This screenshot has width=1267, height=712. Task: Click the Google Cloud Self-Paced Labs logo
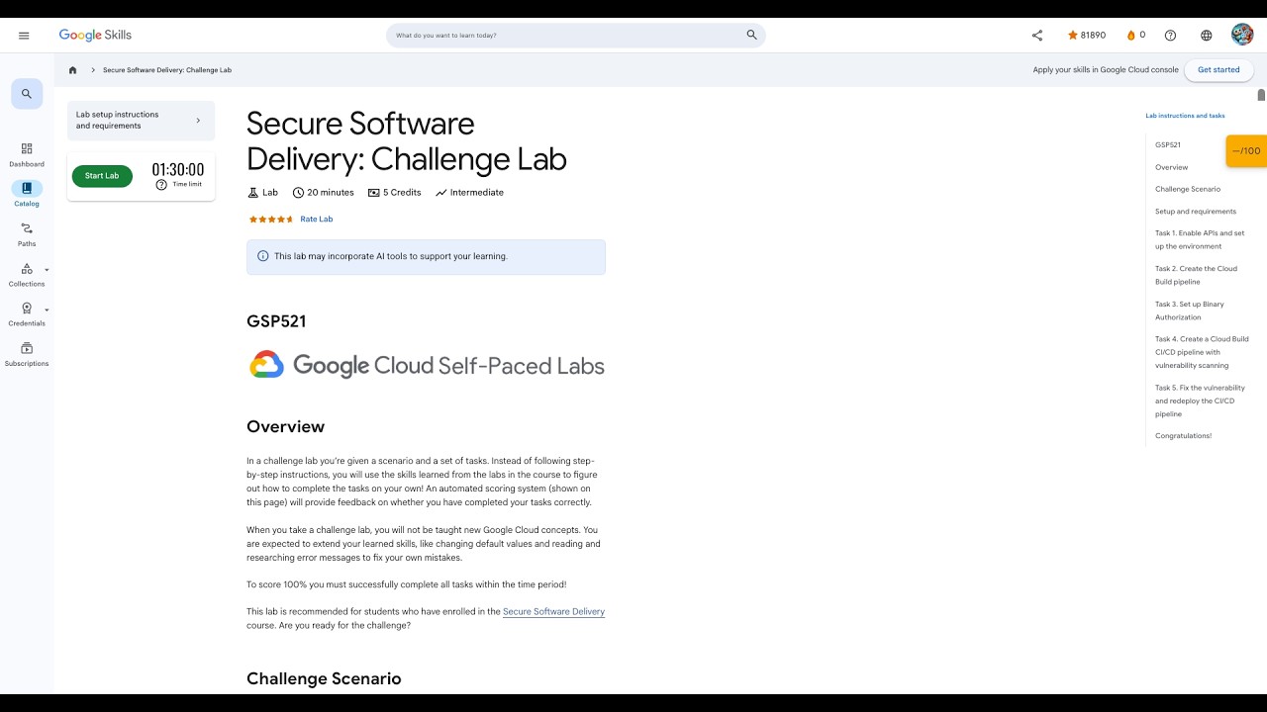427,366
